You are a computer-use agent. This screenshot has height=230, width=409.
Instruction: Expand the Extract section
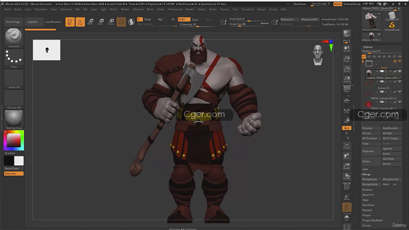[x=367, y=225]
